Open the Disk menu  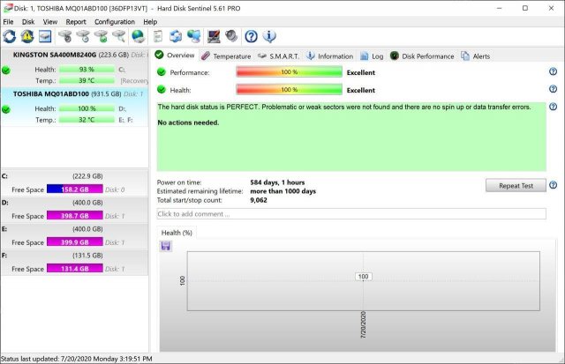[x=28, y=21]
